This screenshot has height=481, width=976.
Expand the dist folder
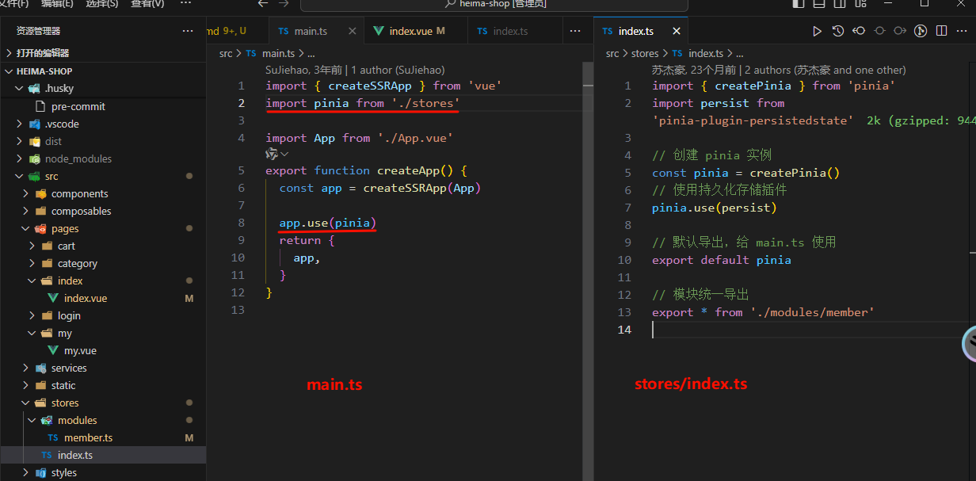[x=103, y=141]
